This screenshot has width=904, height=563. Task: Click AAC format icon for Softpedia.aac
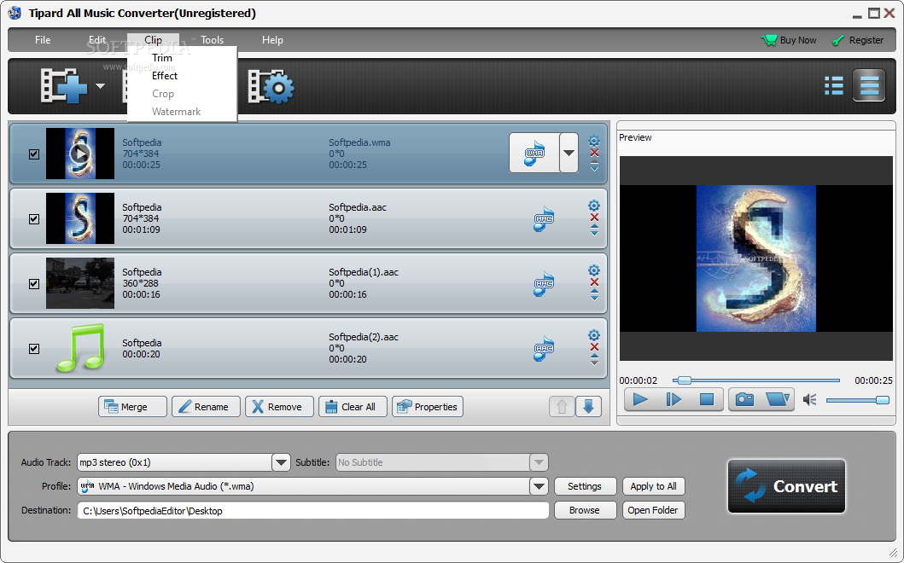544,219
